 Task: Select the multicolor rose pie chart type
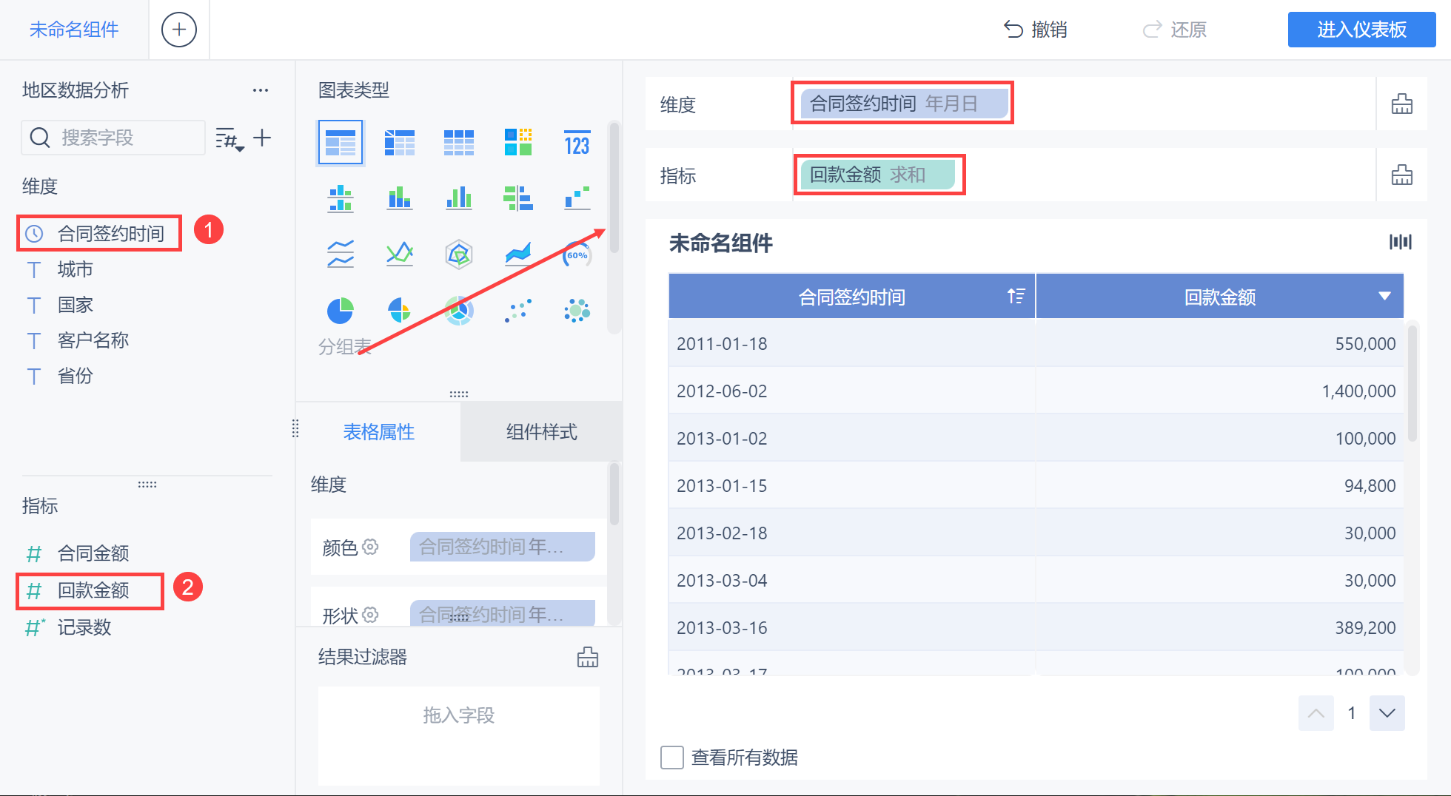400,311
